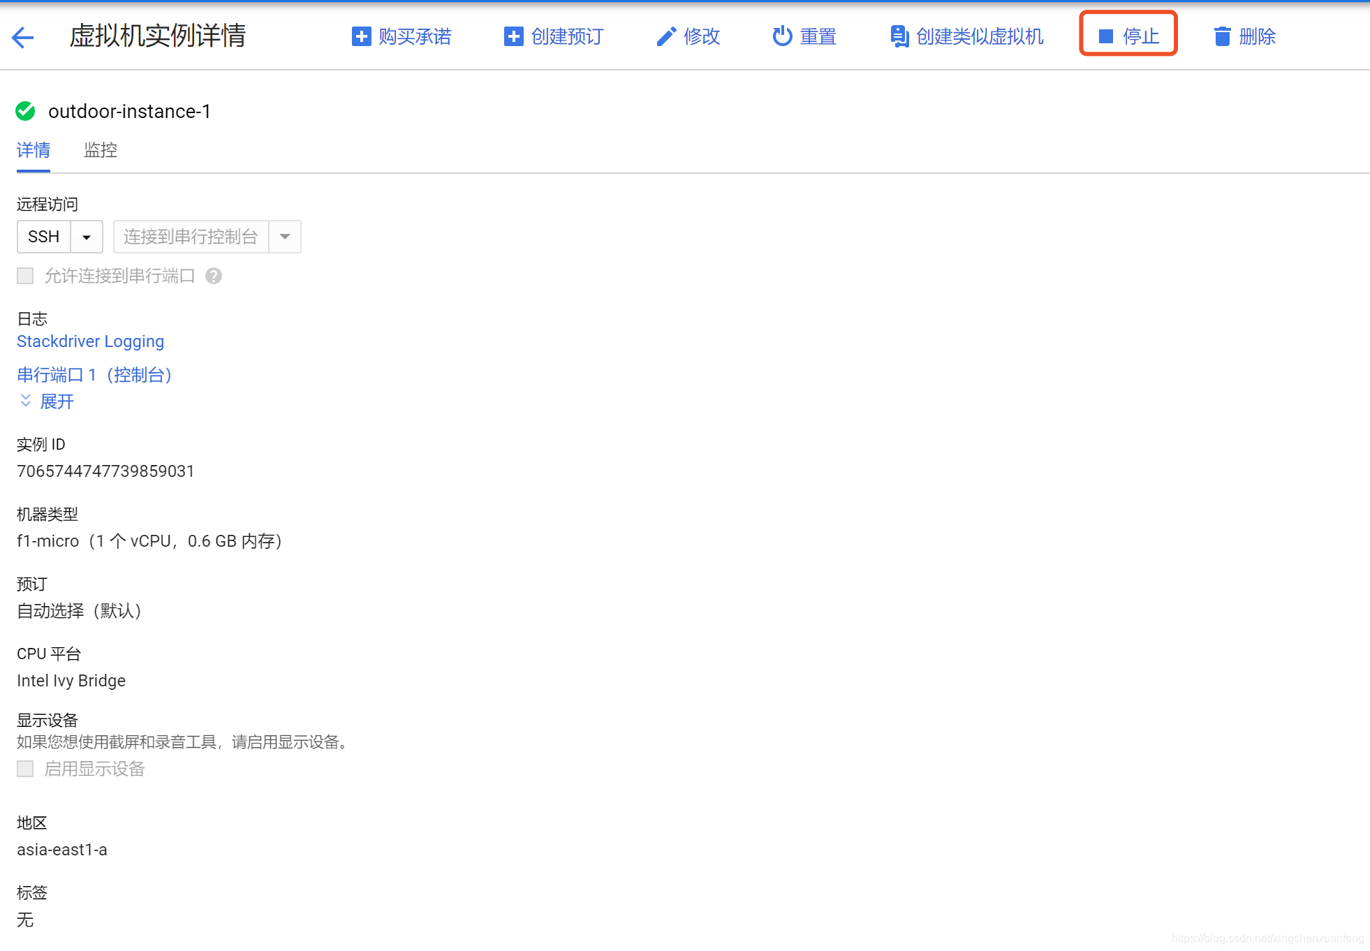Image resolution: width=1370 pixels, height=951 pixels.
Task: Select the 详情 tab
Action: [x=34, y=150]
